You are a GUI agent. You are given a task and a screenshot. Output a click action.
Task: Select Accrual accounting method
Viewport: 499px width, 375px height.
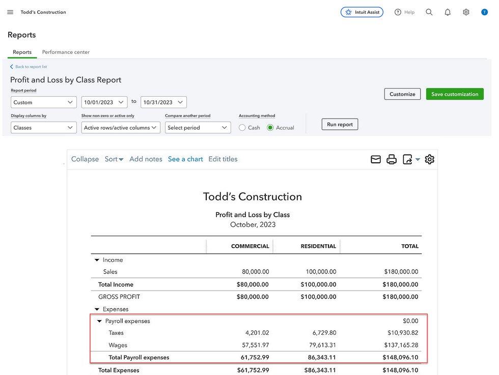(270, 128)
